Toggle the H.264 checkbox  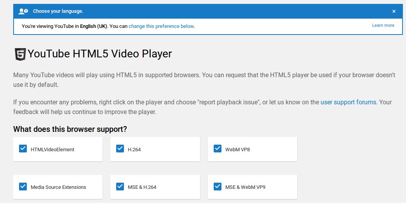(x=120, y=149)
